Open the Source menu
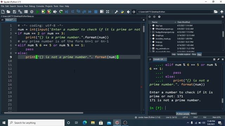This screenshot has height=126, width=225. 20,6
